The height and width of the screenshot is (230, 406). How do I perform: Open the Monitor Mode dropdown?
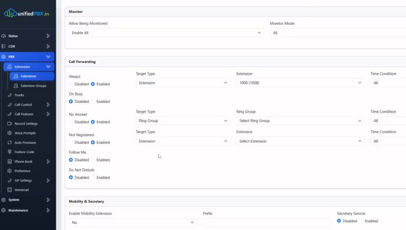(338, 33)
